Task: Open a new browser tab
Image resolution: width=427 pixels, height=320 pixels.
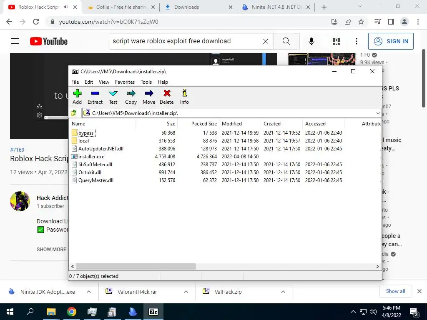Action: coord(324,7)
